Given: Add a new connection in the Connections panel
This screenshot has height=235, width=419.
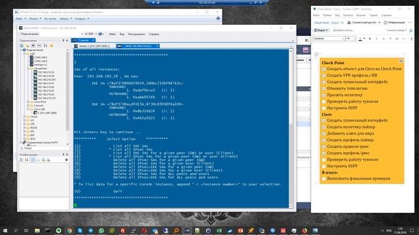Looking at the screenshot, I should pos(22,46).
